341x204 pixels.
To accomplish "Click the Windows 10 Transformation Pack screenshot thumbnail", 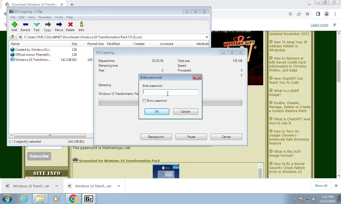I will [x=166, y=171].
